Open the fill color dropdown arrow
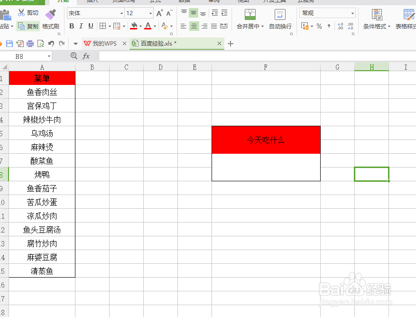Viewport: 416px width, 317px height. click(140, 26)
